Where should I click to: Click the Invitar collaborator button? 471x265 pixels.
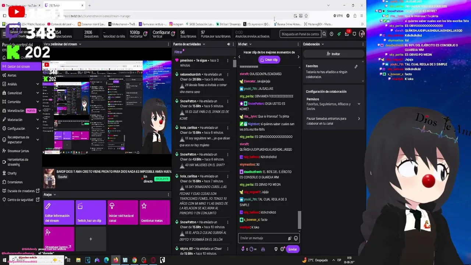coord(333,54)
